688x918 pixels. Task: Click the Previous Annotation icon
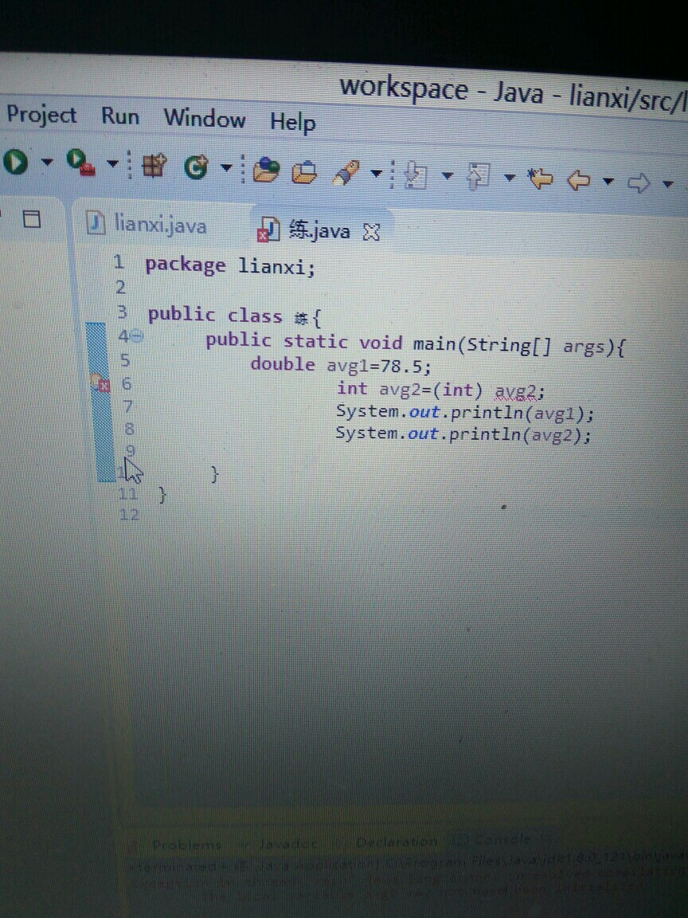click(478, 177)
